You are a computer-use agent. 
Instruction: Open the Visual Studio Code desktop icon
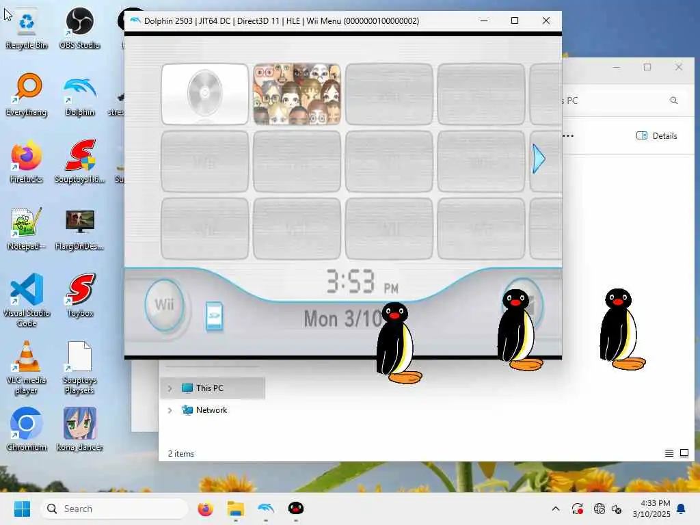coord(27,300)
